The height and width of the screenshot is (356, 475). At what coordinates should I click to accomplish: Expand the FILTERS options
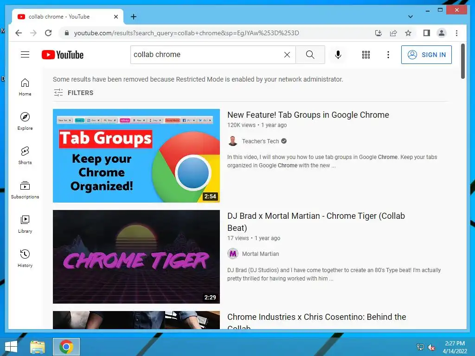[74, 93]
